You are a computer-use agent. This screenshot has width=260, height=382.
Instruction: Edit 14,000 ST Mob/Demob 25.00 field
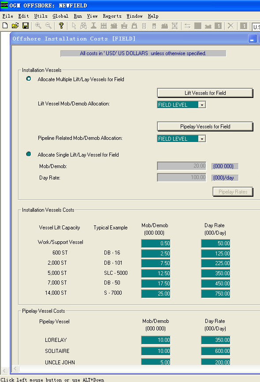click(x=156, y=294)
